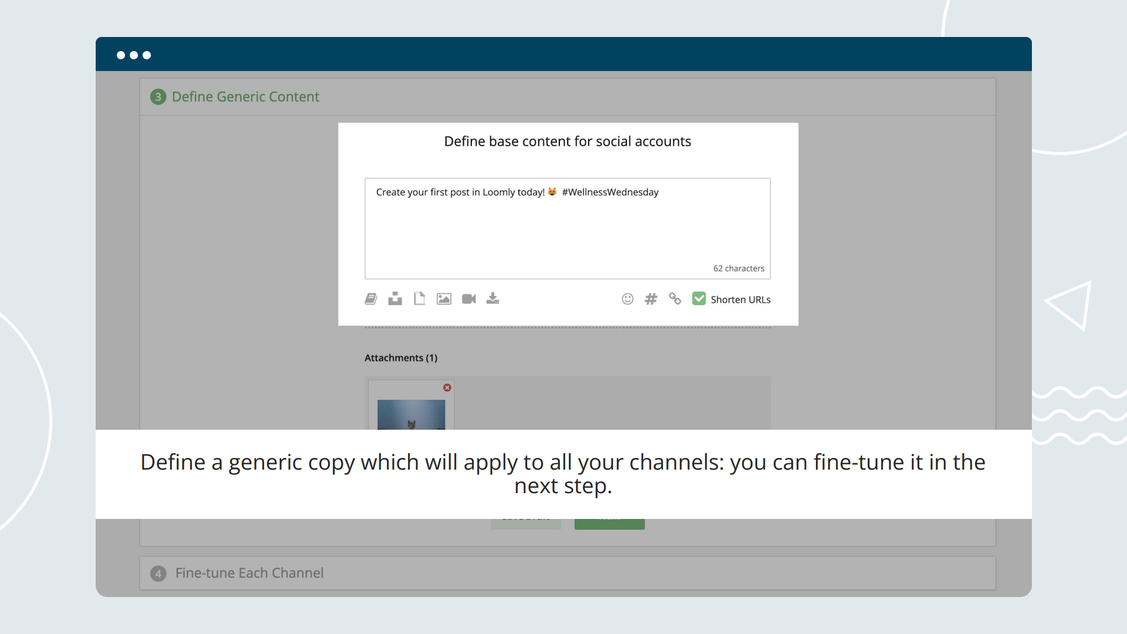Open the Attachments (1) section
Screen dimensions: 1127x634
[401, 358]
